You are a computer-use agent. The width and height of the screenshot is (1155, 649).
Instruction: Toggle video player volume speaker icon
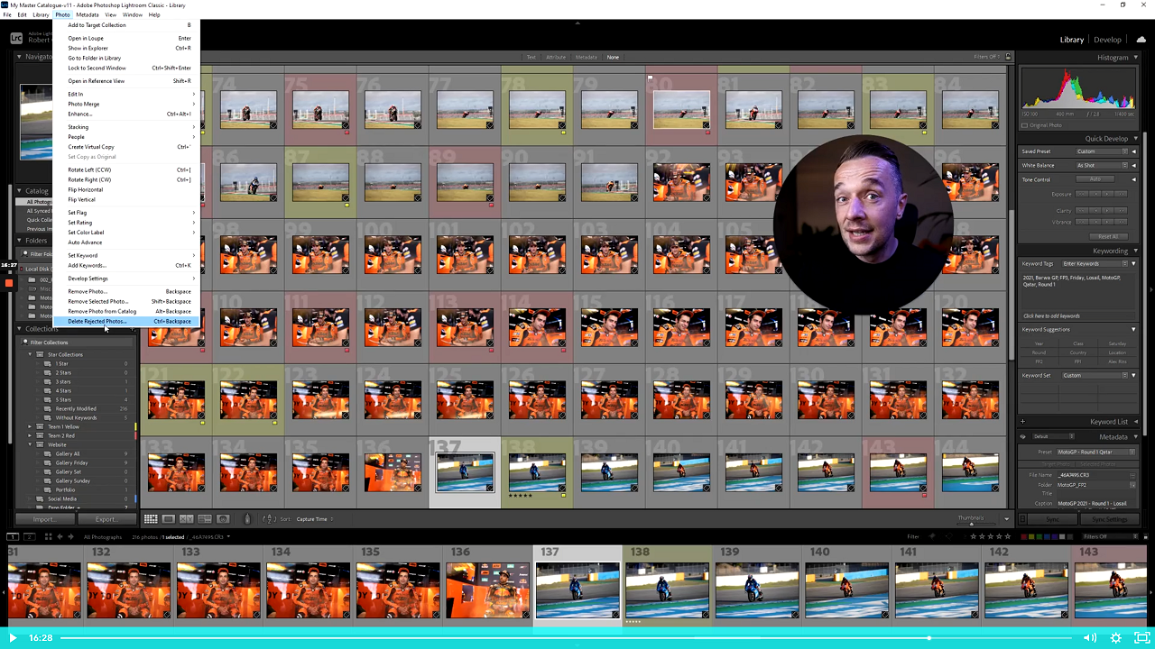(x=1090, y=638)
